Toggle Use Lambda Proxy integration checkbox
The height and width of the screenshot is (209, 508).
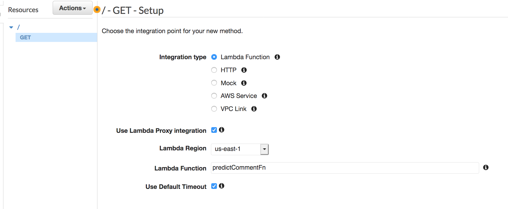214,130
